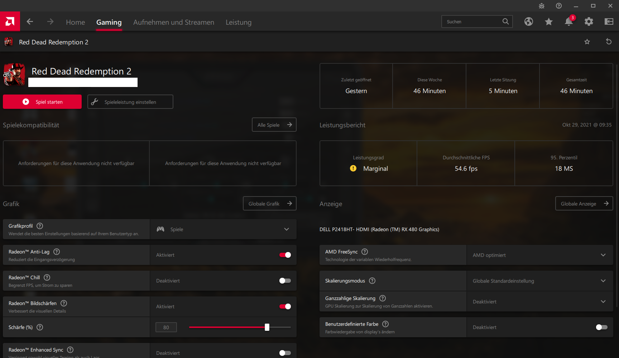The width and height of the screenshot is (619, 358).
Task: Show help for Radeon Anti-Lag
Action: pyautogui.click(x=57, y=252)
